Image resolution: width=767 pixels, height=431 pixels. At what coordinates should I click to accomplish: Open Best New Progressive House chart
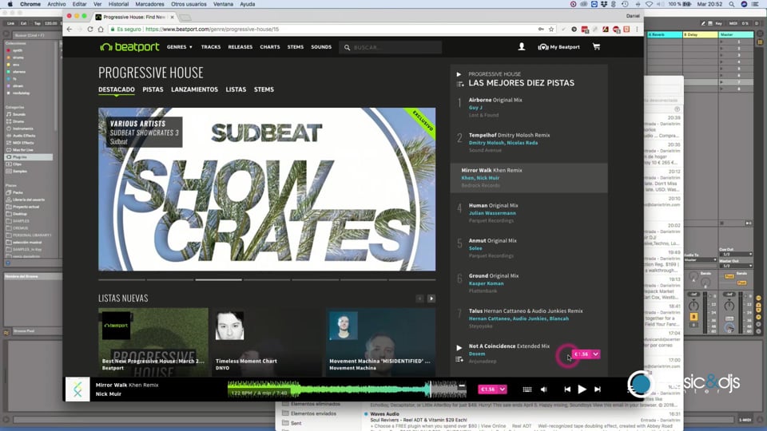153,342
